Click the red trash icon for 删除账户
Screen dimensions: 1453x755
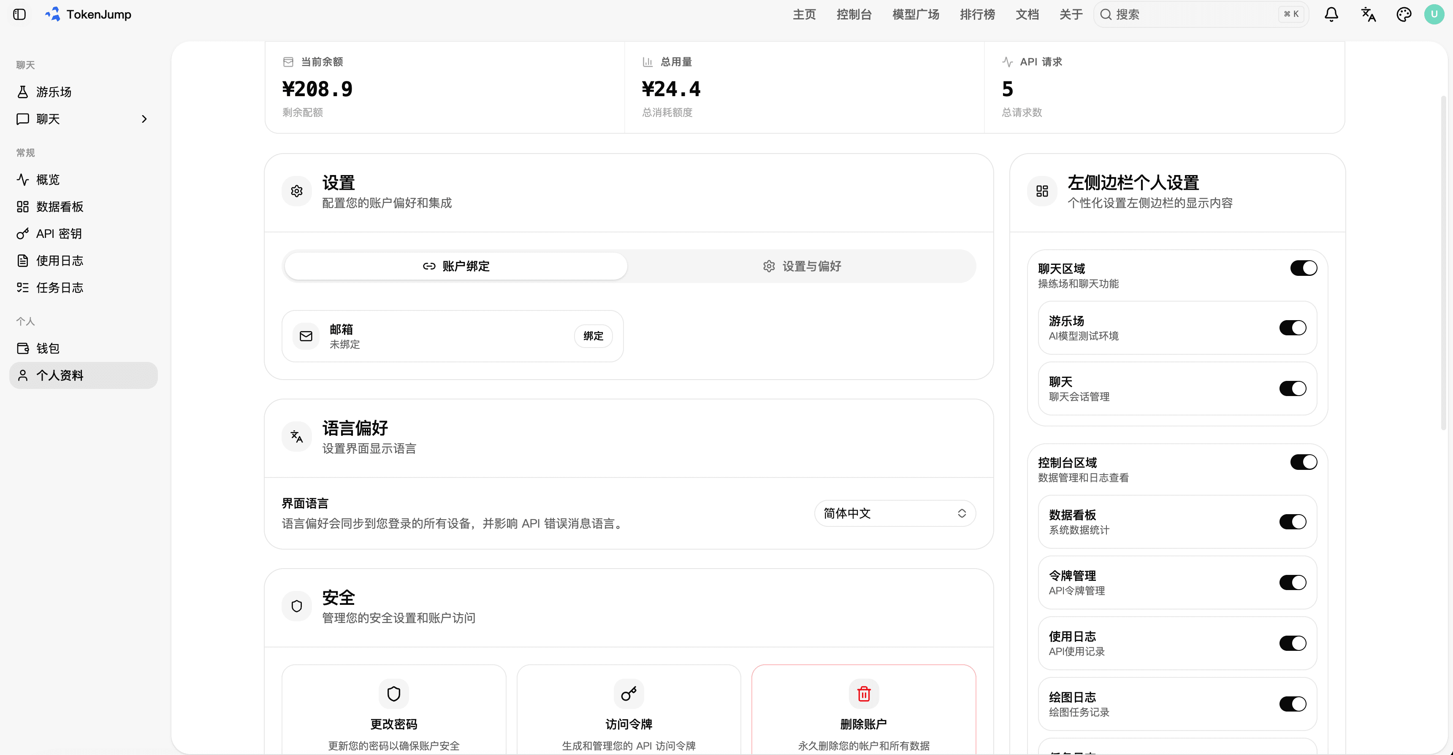click(864, 693)
